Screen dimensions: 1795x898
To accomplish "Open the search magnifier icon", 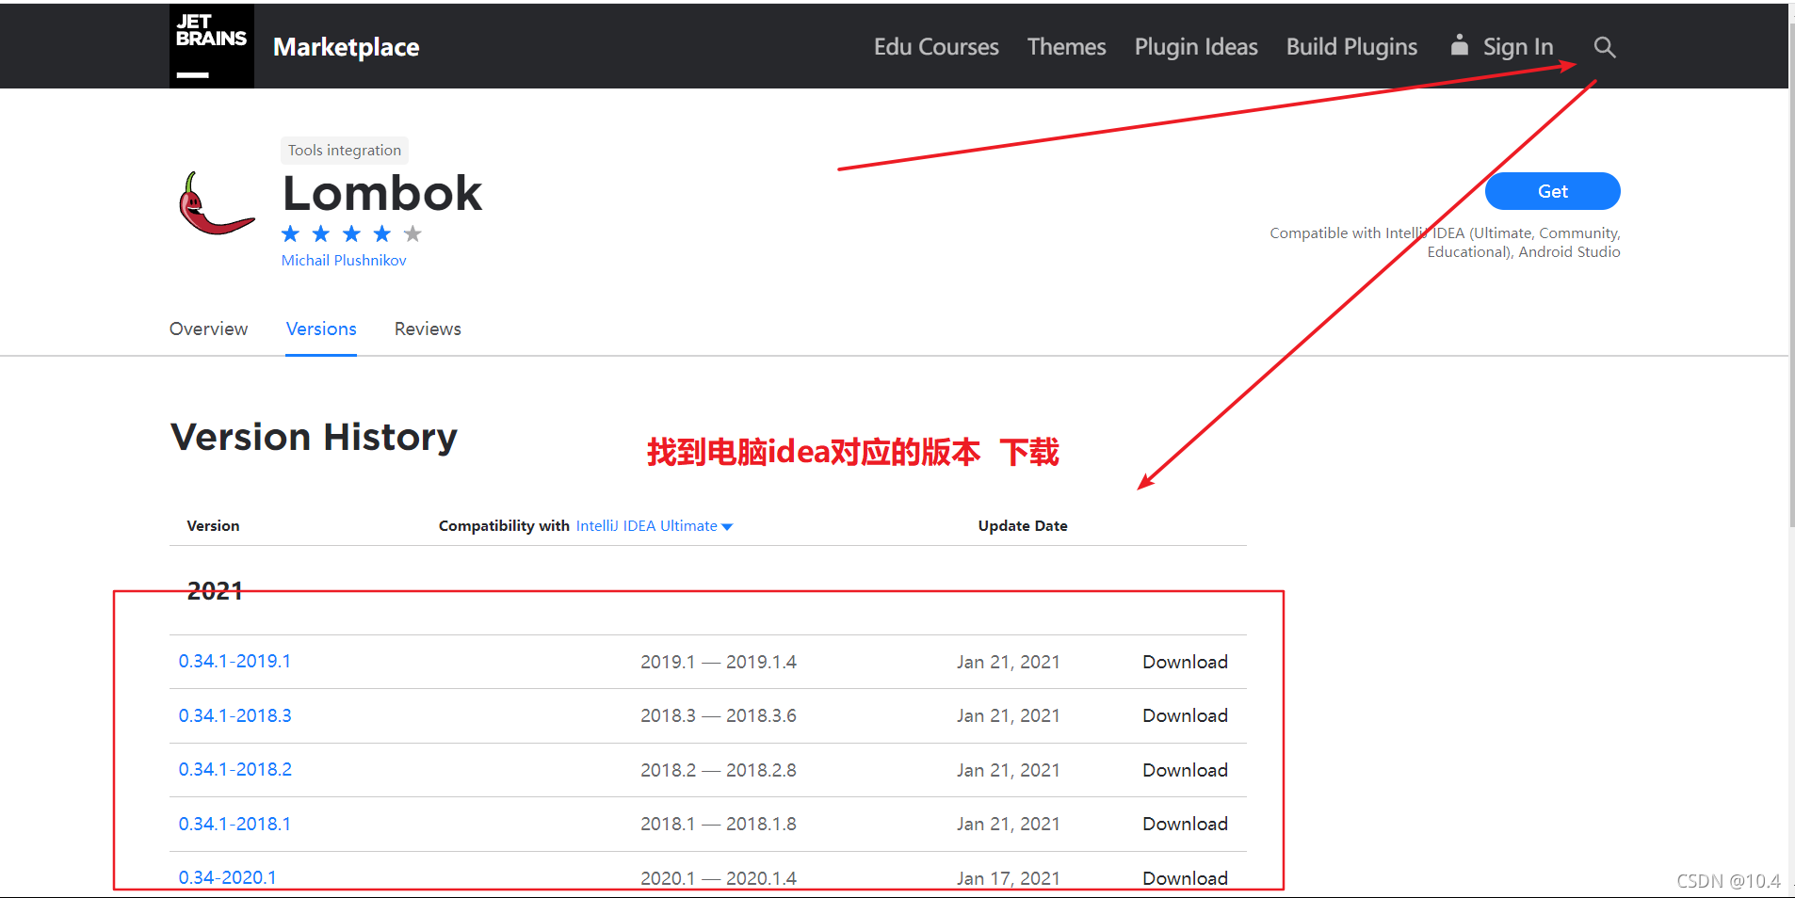I will [x=1605, y=47].
